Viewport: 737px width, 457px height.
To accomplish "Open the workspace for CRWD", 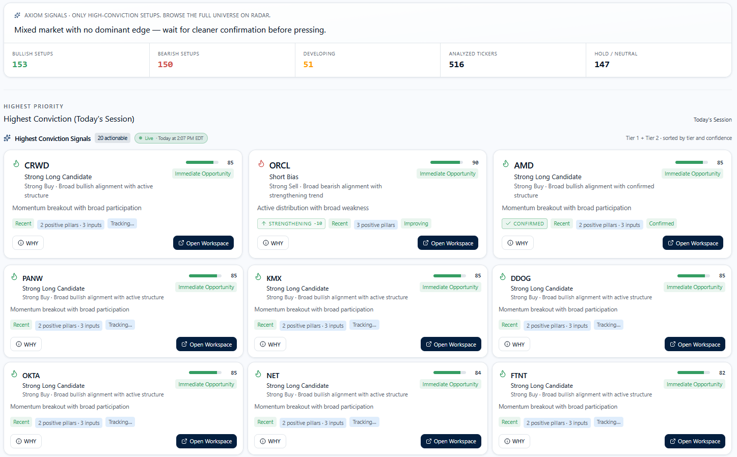I will pos(203,243).
